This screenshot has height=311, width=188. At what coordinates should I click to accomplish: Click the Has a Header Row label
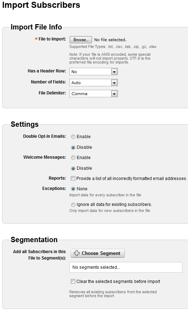[x=47, y=71]
